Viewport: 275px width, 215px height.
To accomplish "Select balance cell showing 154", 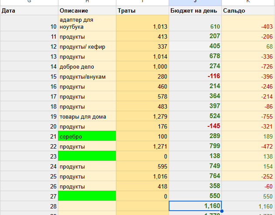I will point(248,166).
